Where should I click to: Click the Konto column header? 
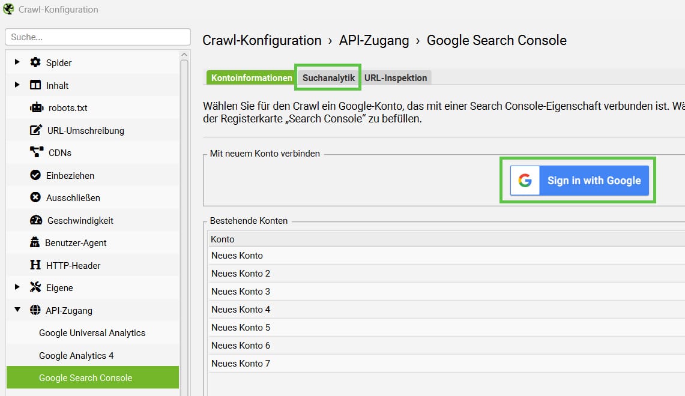tap(447, 239)
